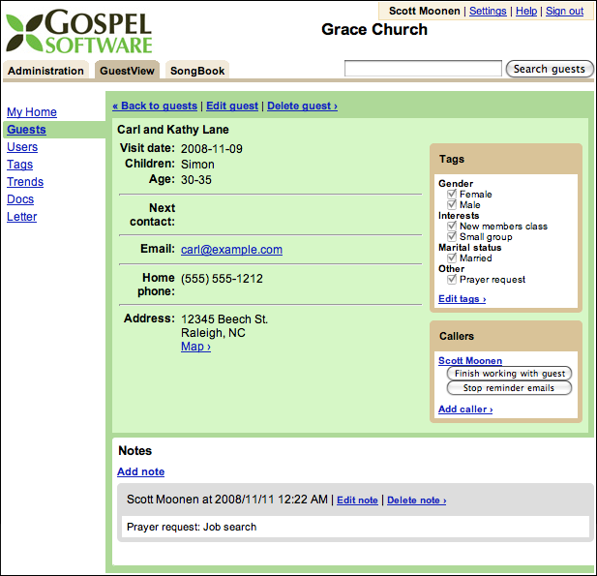Switch to the Administration tab
Image resolution: width=597 pixels, height=576 pixels.
point(45,71)
